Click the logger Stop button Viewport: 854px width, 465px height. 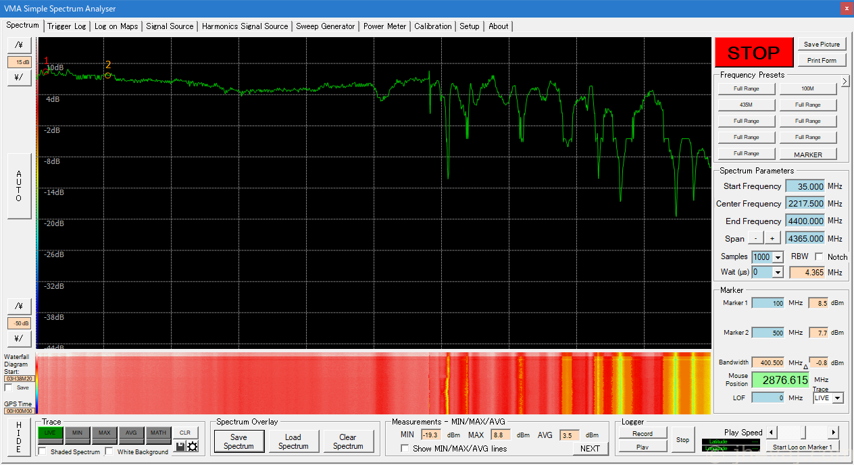click(682, 440)
